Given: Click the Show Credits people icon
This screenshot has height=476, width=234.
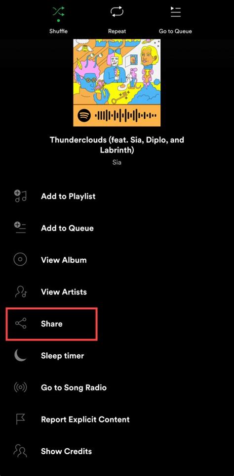Looking at the screenshot, I should click(x=20, y=451).
